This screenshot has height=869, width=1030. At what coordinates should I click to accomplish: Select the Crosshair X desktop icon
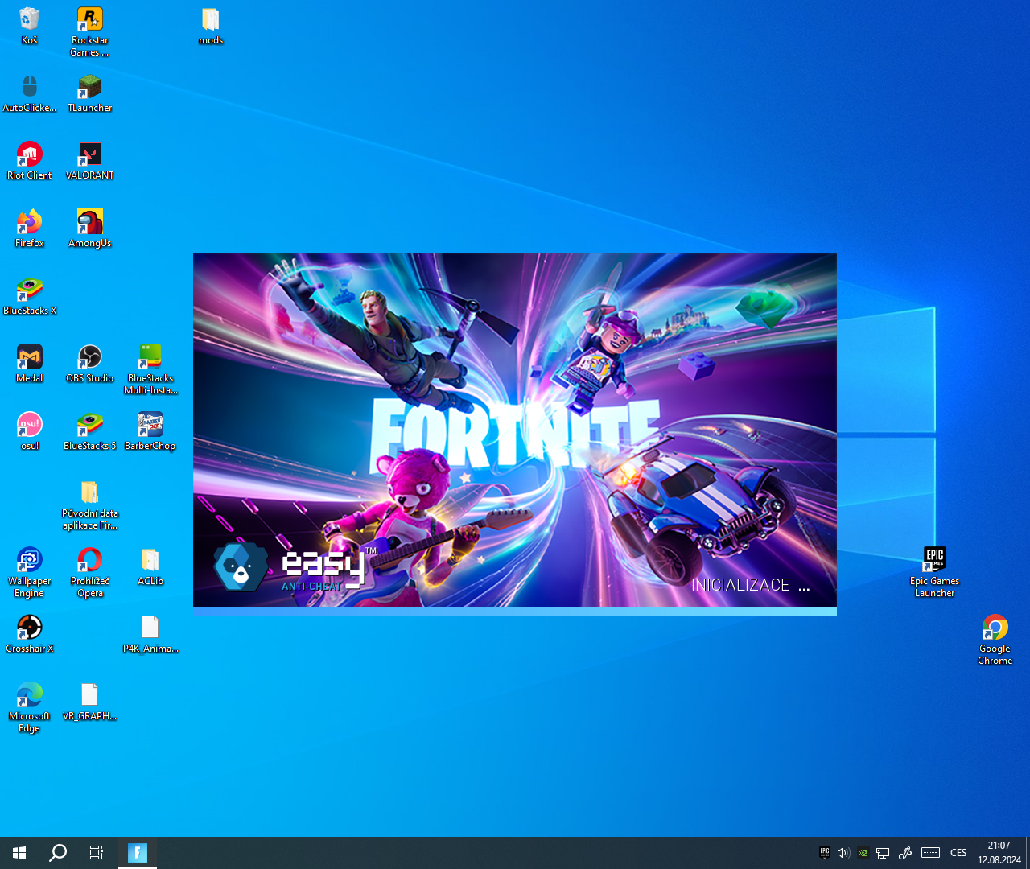pyautogui.click(x=30, y=634)
